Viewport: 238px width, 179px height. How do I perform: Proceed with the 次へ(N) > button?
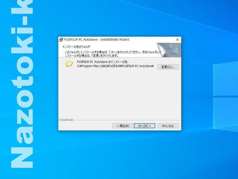(x=144, y=126)
